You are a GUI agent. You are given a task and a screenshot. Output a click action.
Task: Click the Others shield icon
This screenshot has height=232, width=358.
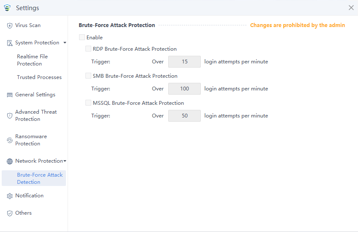[x=10, y=213]
